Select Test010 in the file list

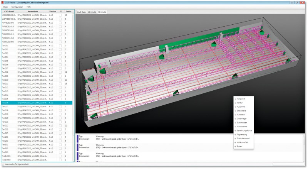tap(37, 80)
